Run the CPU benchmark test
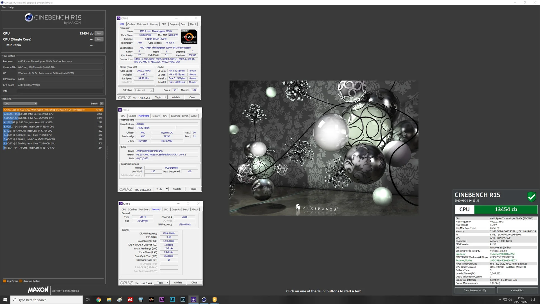The height and width of the screenshot is (304, 540). click(99, 33)
